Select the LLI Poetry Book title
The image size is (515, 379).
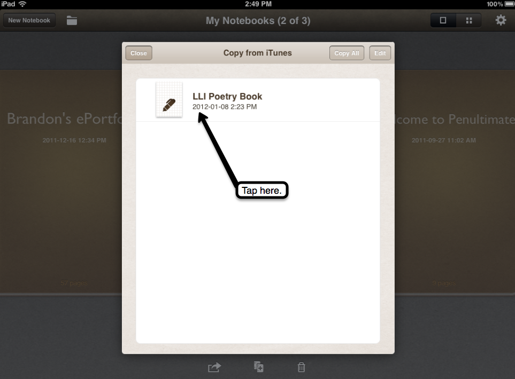click(227, 97)
